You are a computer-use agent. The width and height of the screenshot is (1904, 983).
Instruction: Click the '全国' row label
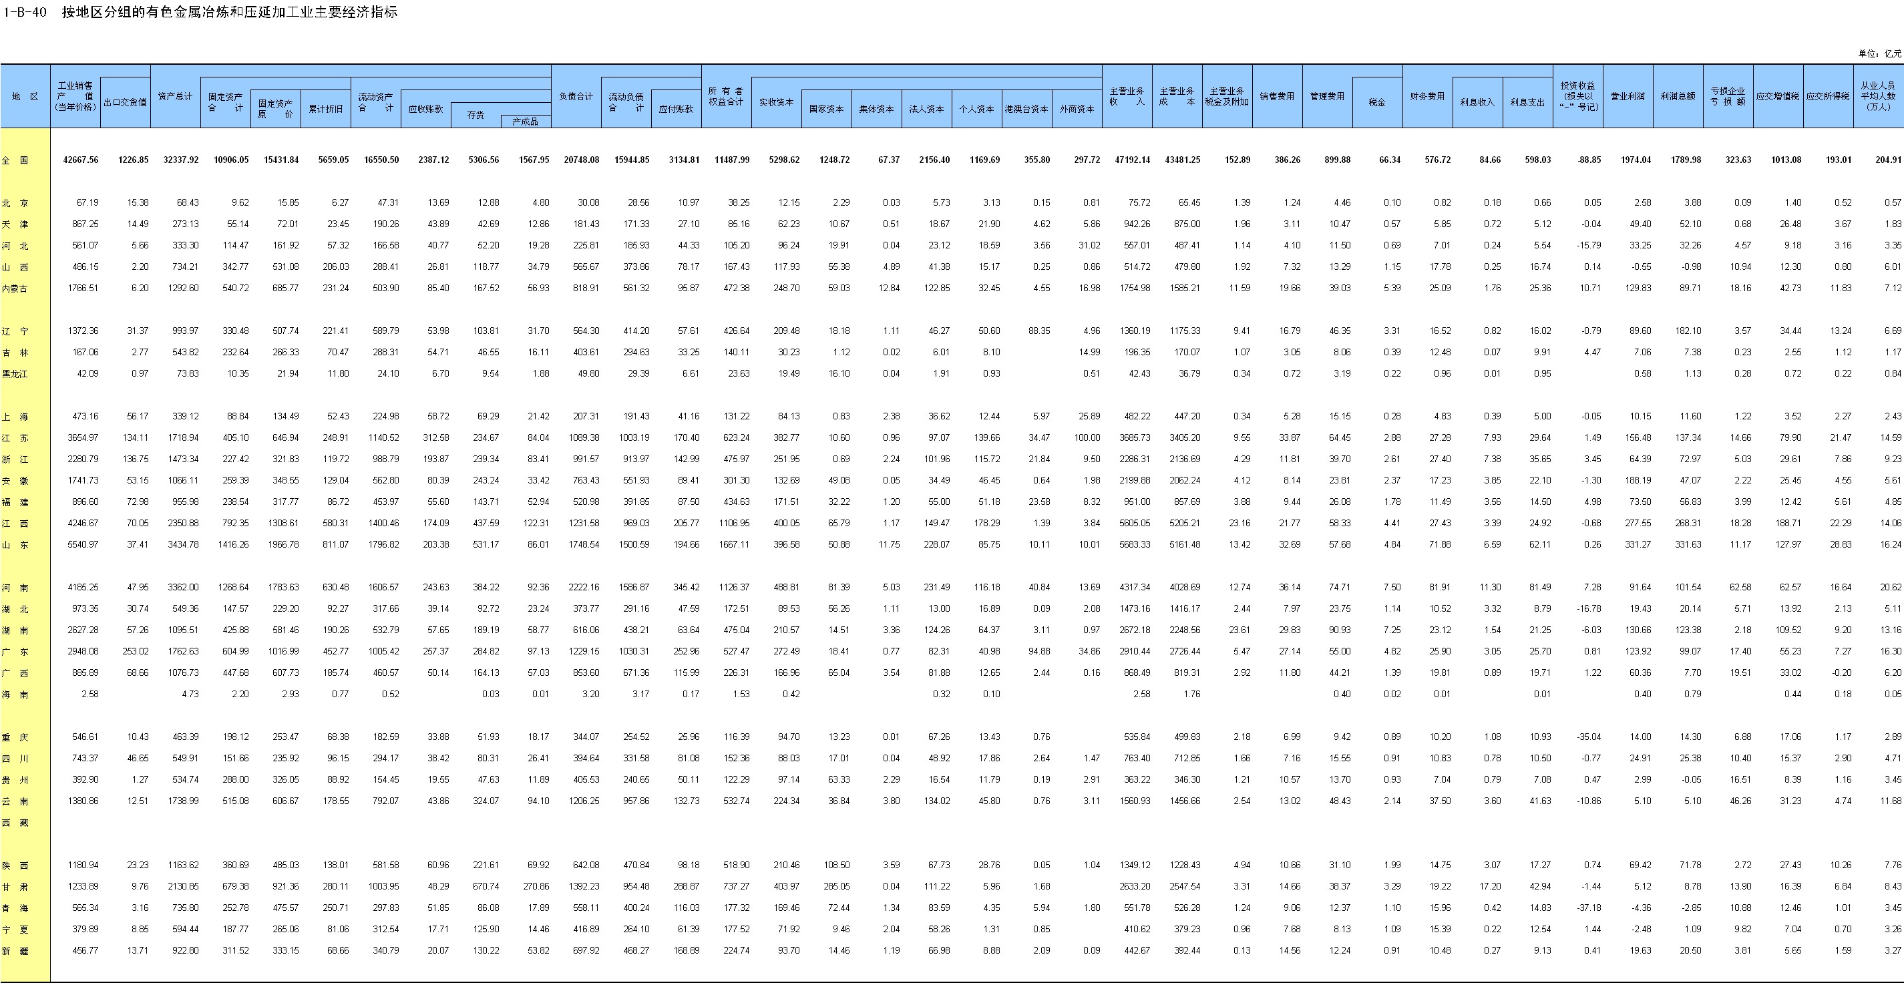[x=15, y=160]
